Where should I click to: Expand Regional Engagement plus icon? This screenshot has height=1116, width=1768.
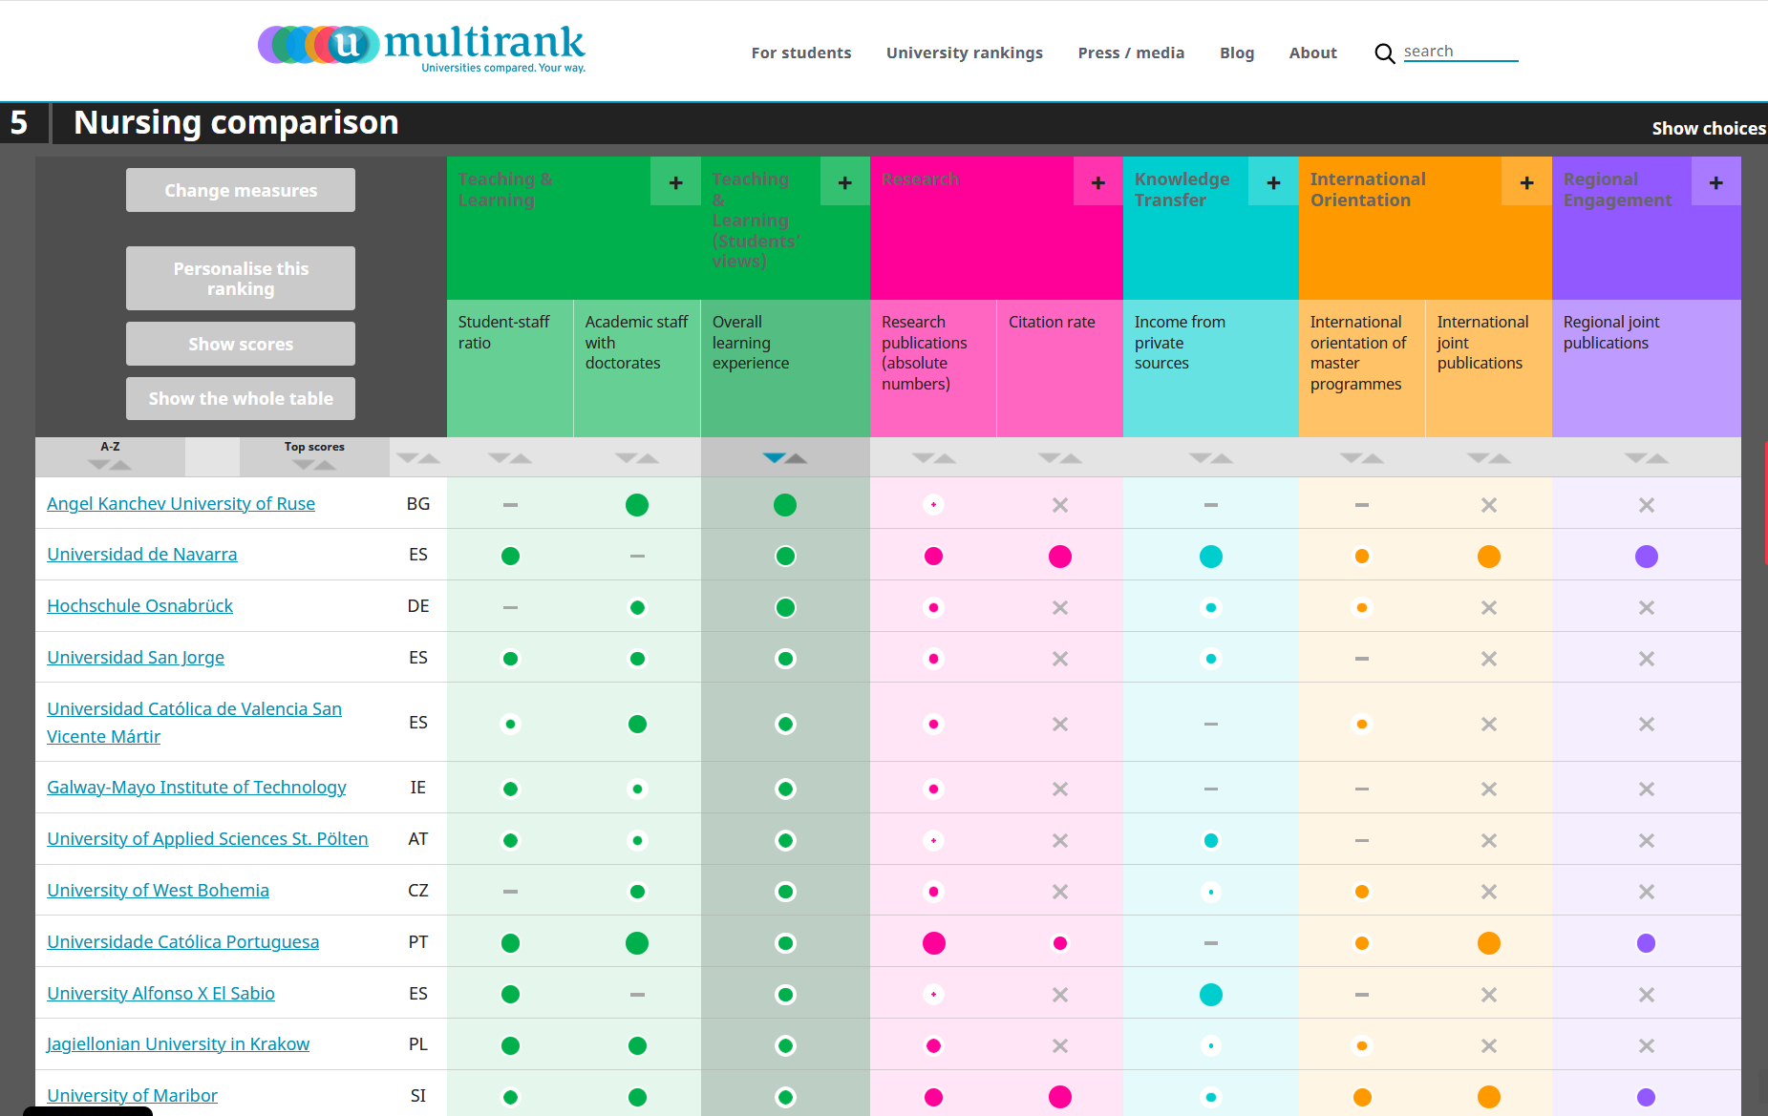(x=1715, y=182)
